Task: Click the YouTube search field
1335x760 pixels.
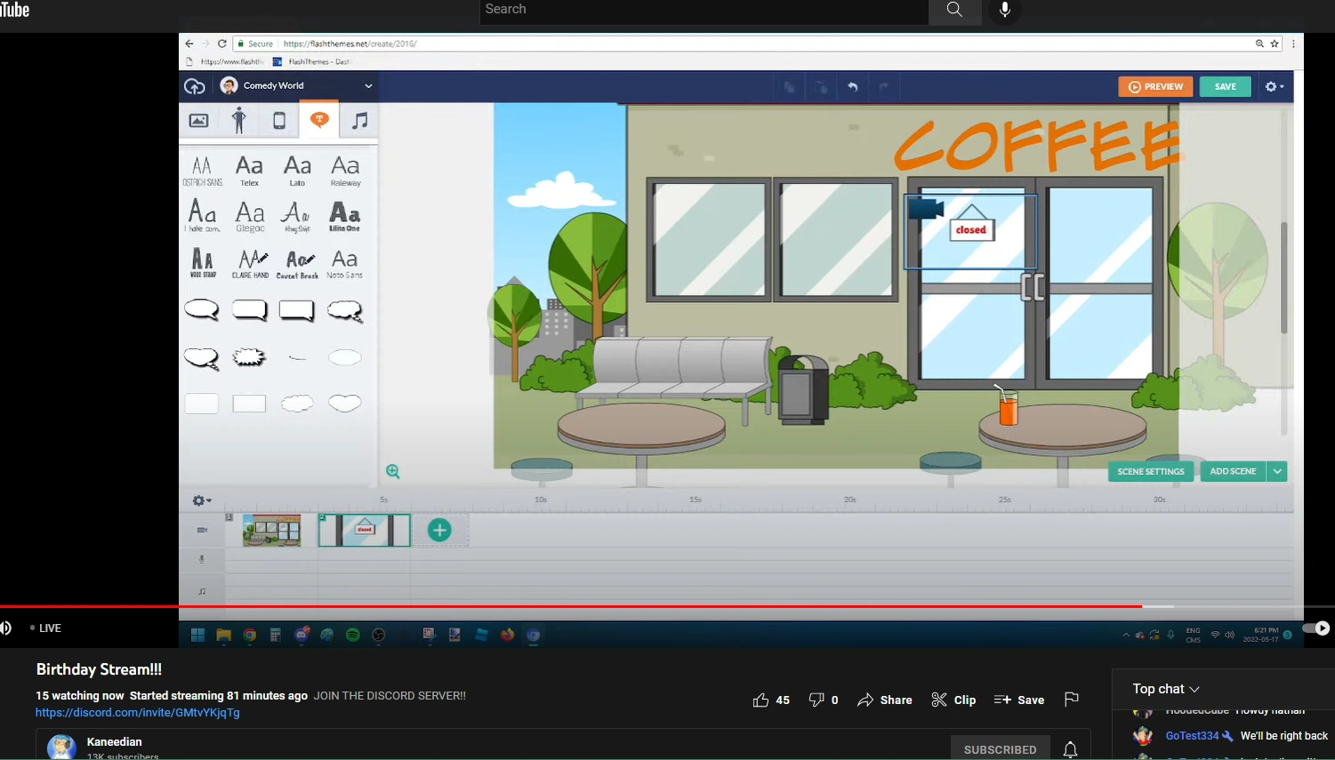Action: pos(704,10)
